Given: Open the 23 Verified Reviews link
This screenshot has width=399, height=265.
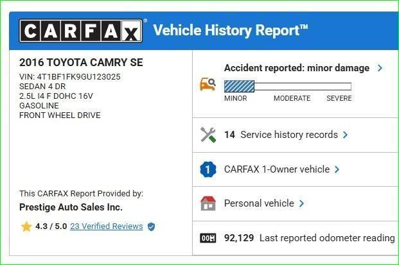Looking at the screenshot, I should pyautogui.click(x=106, y=227).
